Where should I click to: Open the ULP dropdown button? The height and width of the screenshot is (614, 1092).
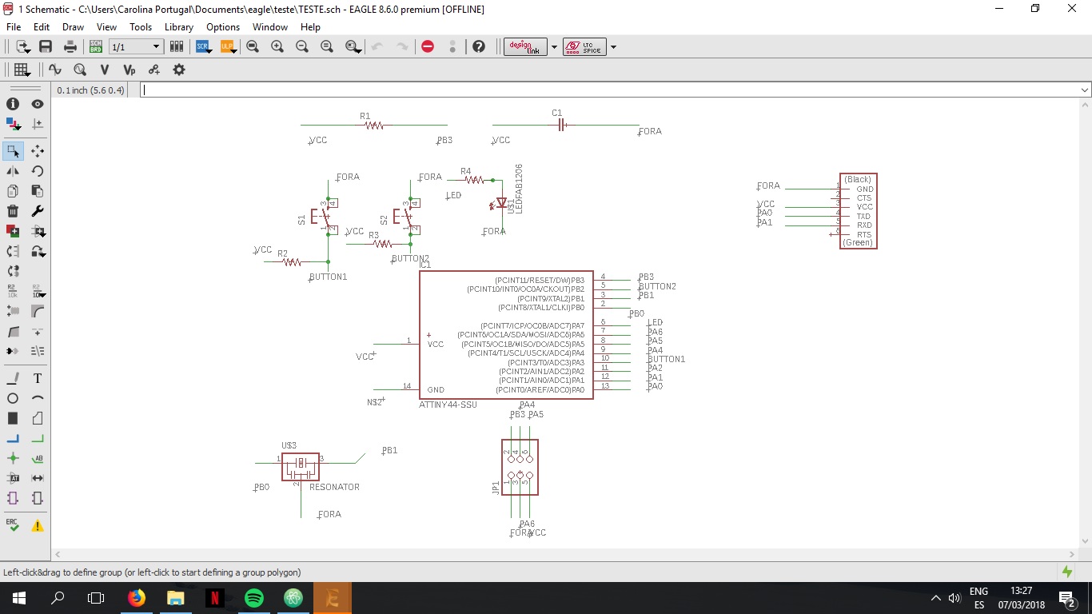point(227,46)
